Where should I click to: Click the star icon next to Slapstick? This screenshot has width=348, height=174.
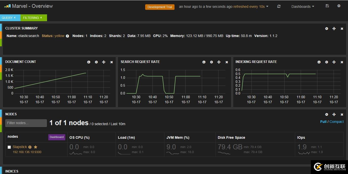pos(36,147)
